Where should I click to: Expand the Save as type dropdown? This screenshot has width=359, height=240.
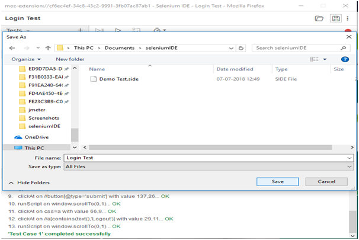point(350,167)
